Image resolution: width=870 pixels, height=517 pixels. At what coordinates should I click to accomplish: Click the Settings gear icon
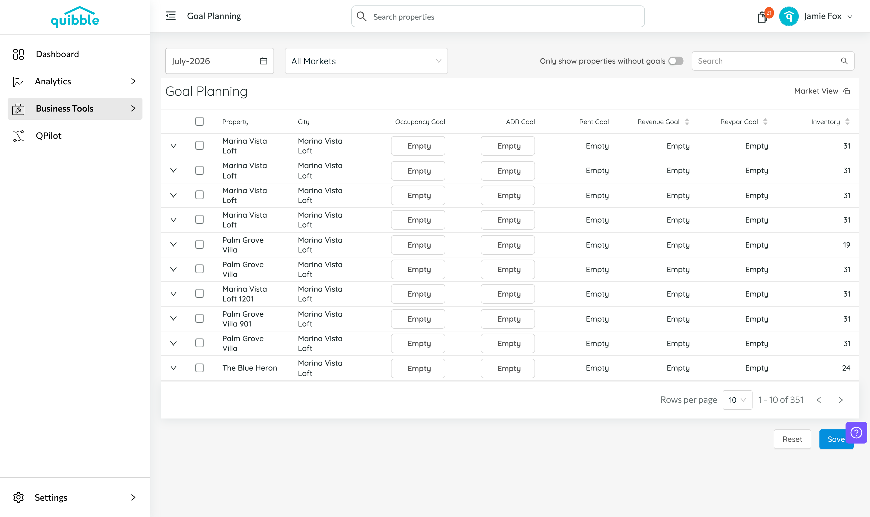(x=18, y=497)
